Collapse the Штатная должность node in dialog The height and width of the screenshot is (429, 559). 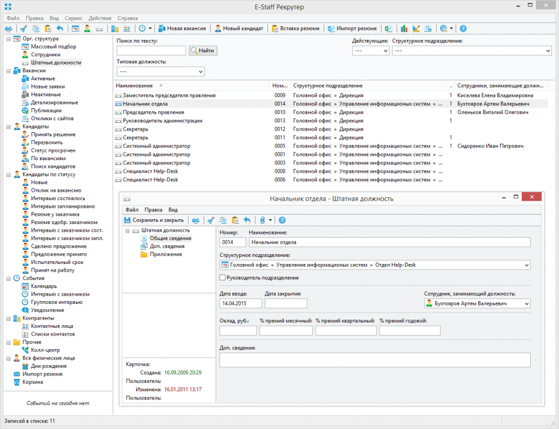[127, 231]
